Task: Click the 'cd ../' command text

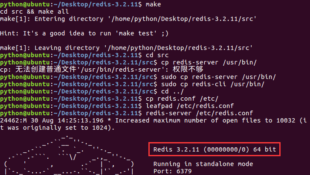Action: click(173, 91)
